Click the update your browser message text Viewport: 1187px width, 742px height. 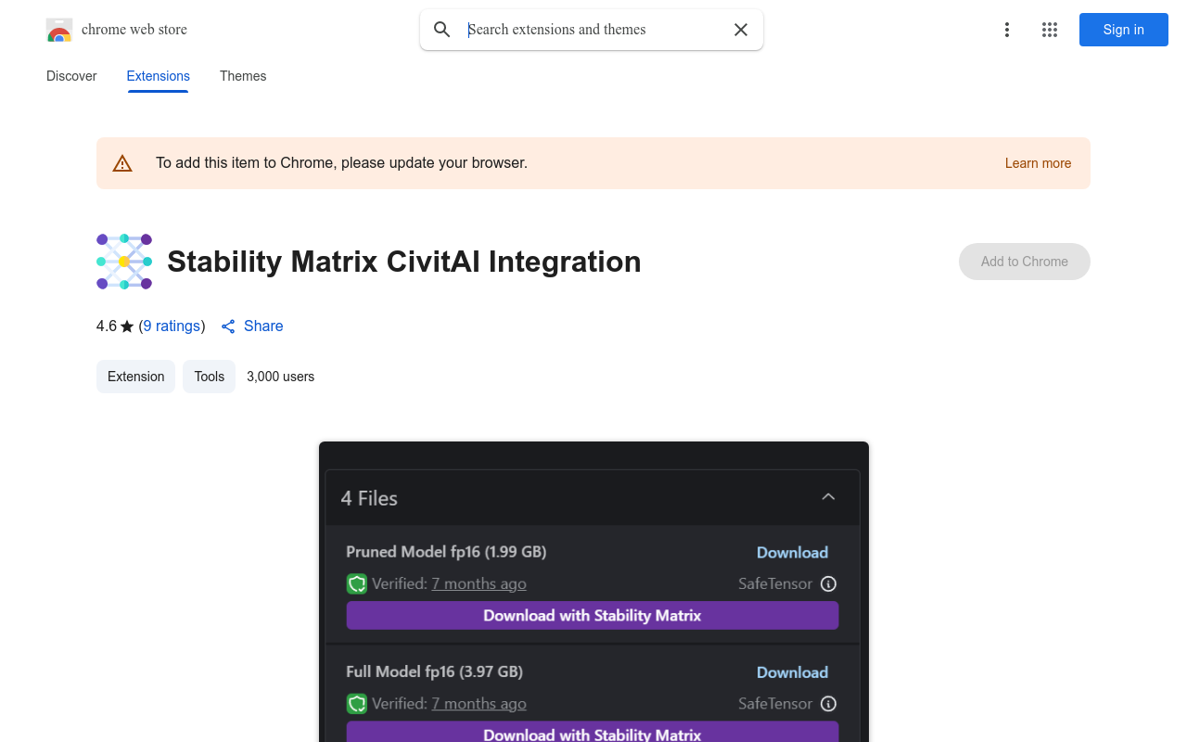point(341,163)
